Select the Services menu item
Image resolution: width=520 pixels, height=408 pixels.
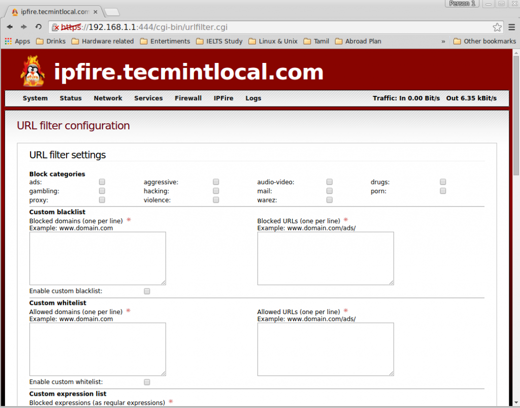pyautogui.click(x=148, y=98)
